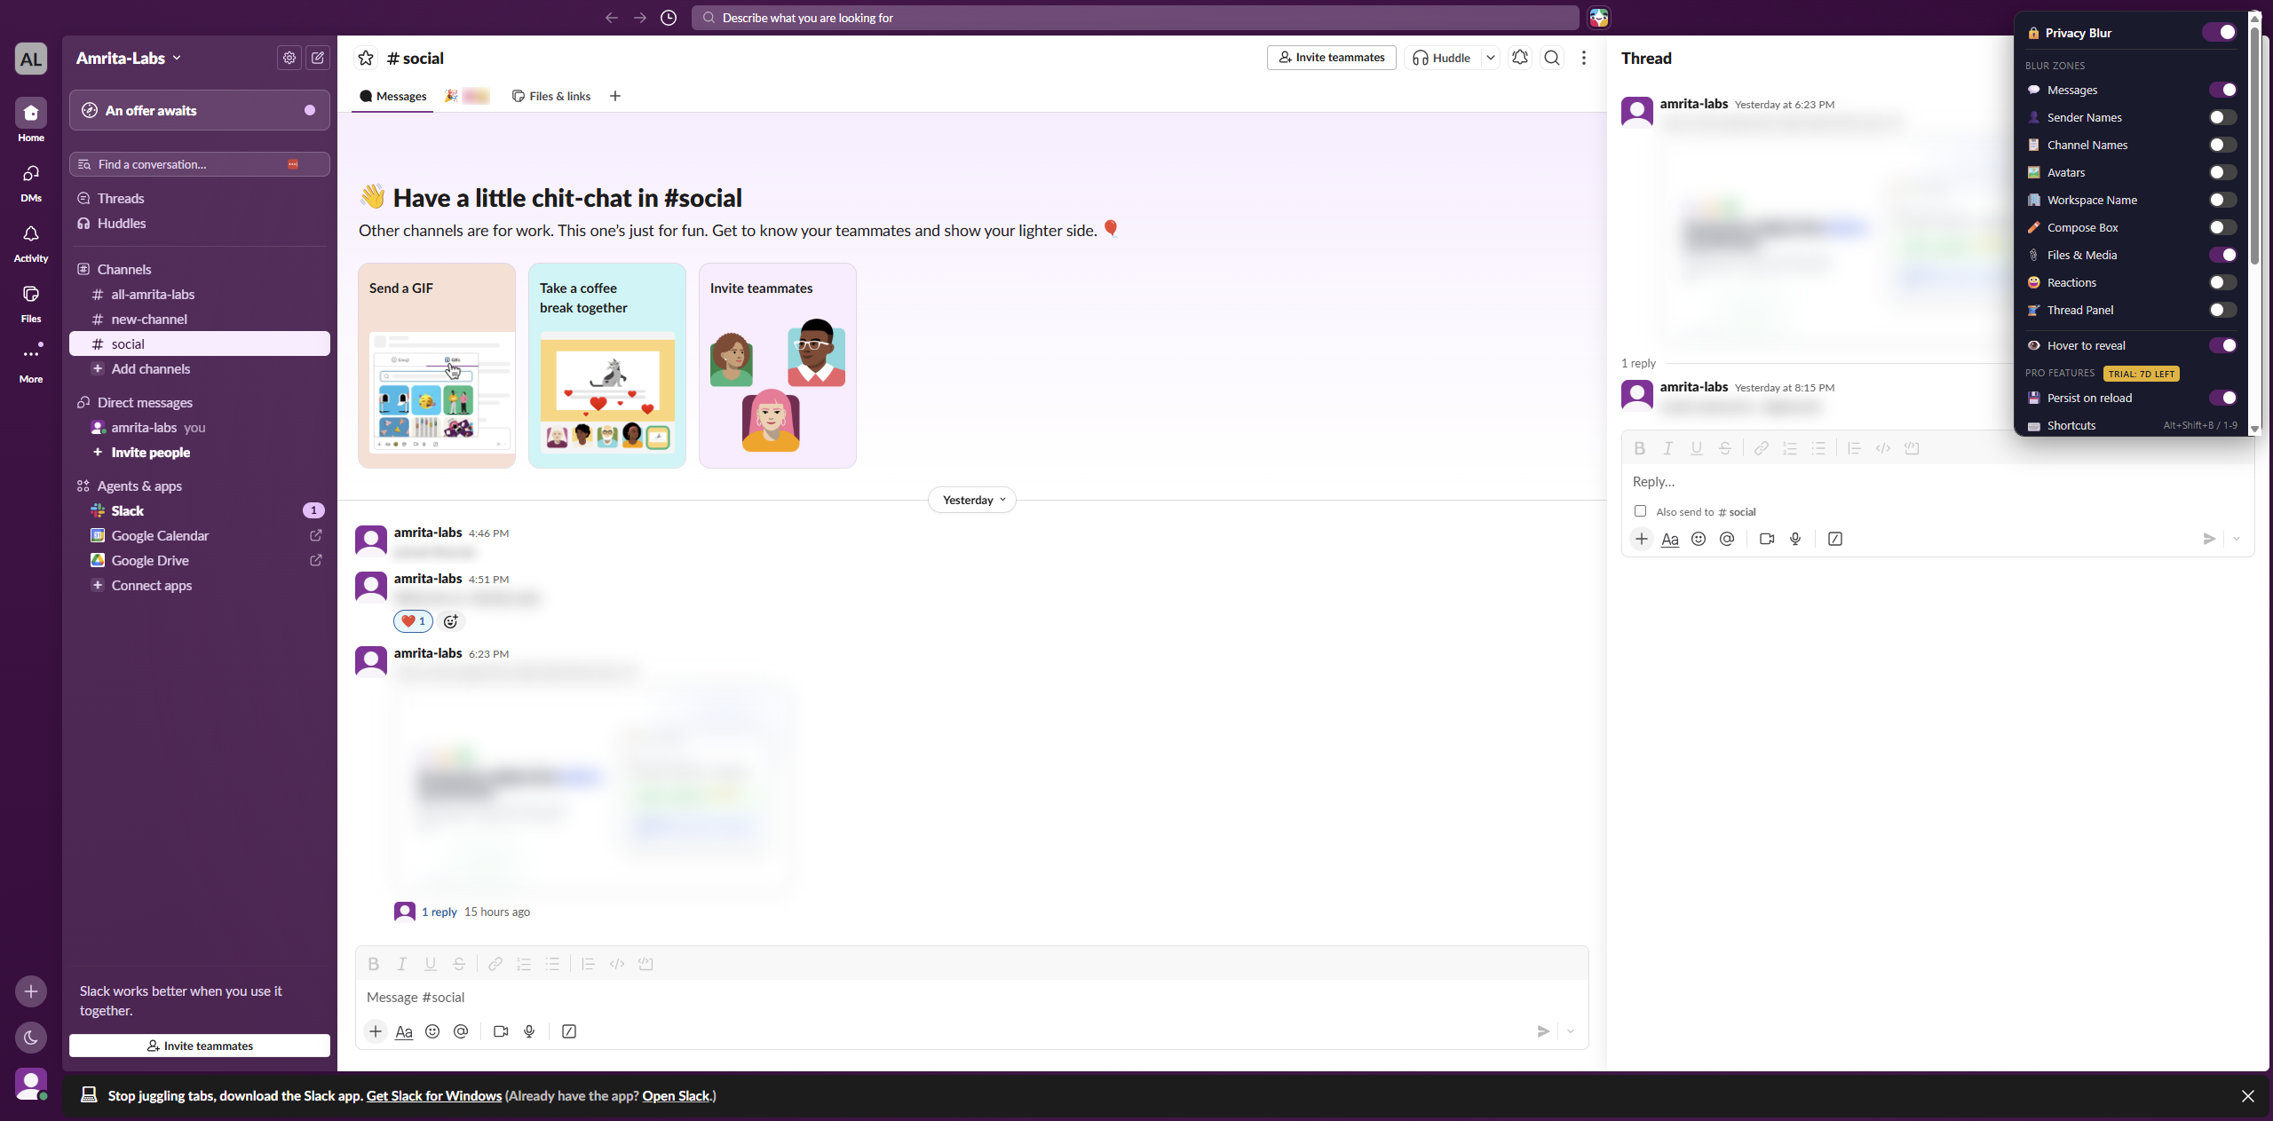The width and height of the screenshot is (2273, 1121).
Task: Open channel notification bell settings
Action: pyautogui.click(x=1520, y=58)
